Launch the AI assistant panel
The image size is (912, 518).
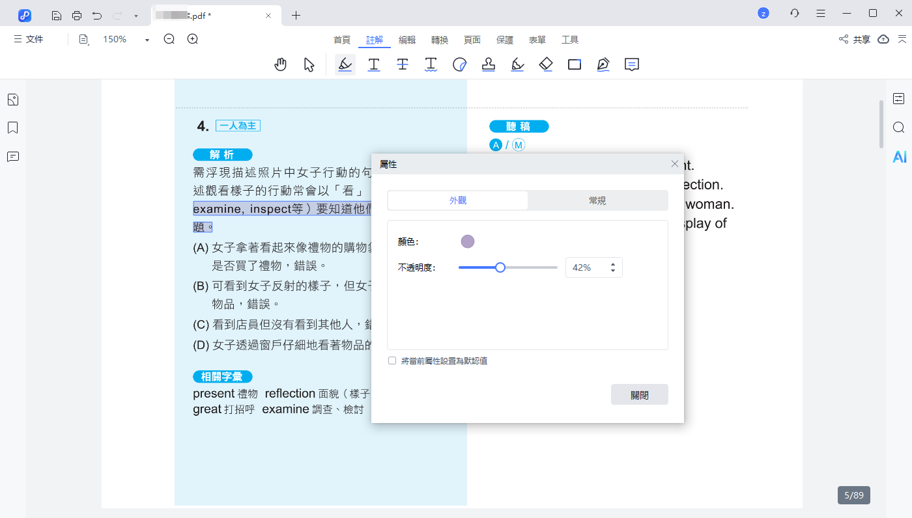[x=900, y=156]
